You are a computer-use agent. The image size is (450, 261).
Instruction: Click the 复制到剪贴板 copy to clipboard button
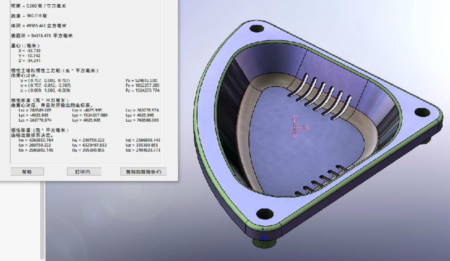point(143,171)
